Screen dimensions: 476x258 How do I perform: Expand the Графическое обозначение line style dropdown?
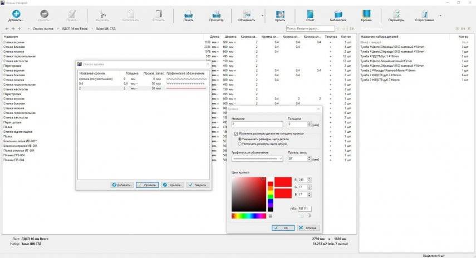[x=281, y=158]
